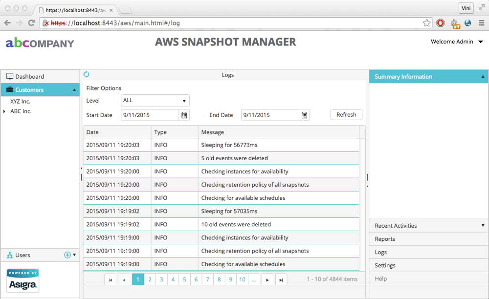Click the browser stop sign adblock icon
Screen dimensions: 489x299
(440, 22)
